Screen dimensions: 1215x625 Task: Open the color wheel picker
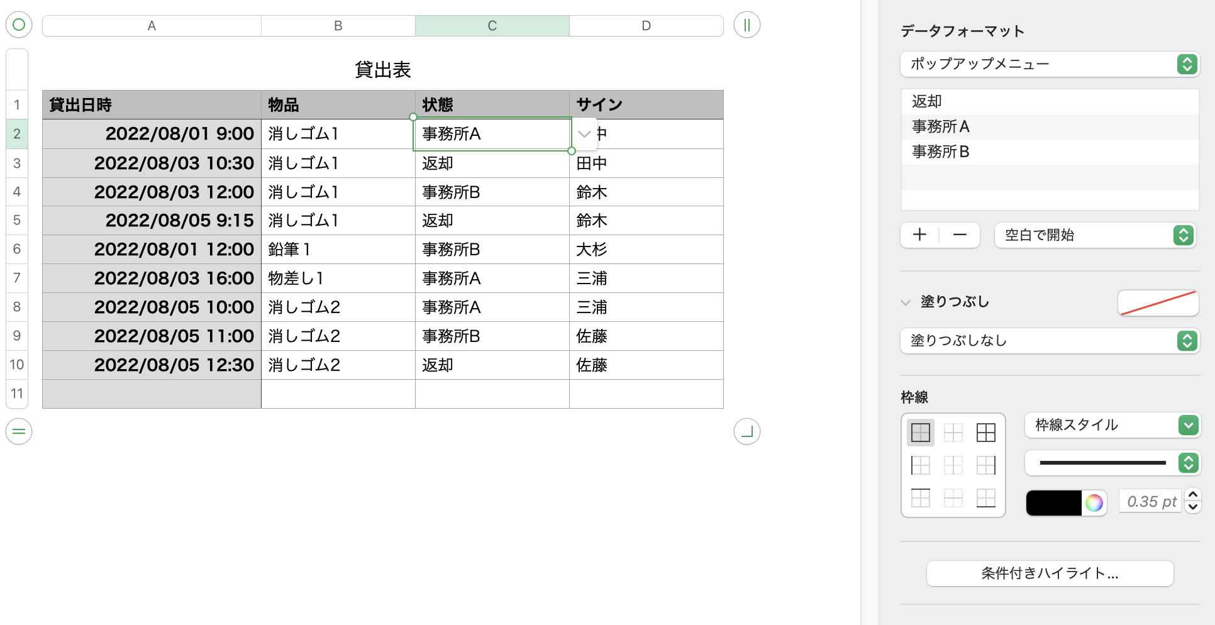1094,502
